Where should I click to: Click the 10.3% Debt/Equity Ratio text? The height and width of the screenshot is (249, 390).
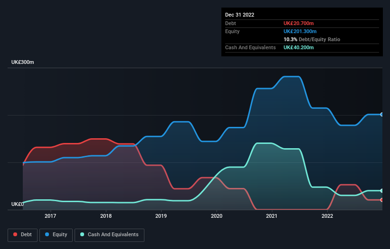(x=312, y=39)
